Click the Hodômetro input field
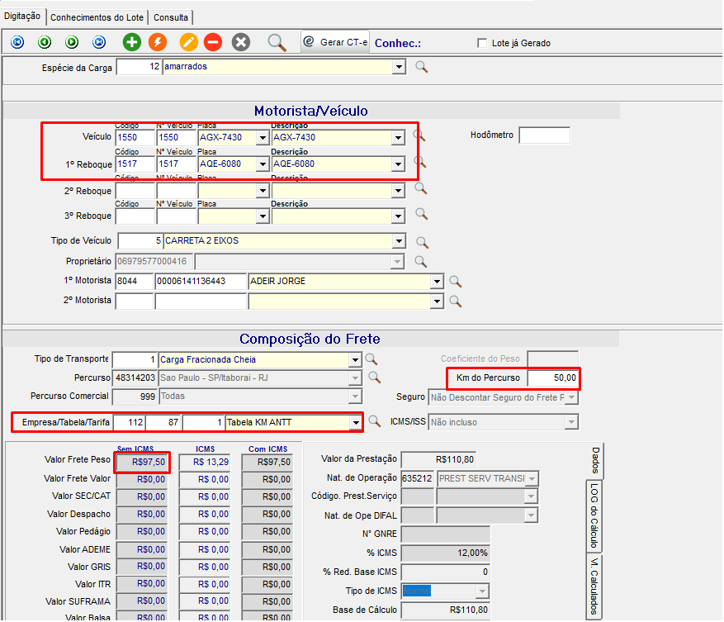Viewport: 724px width, 622px height. 544,135
